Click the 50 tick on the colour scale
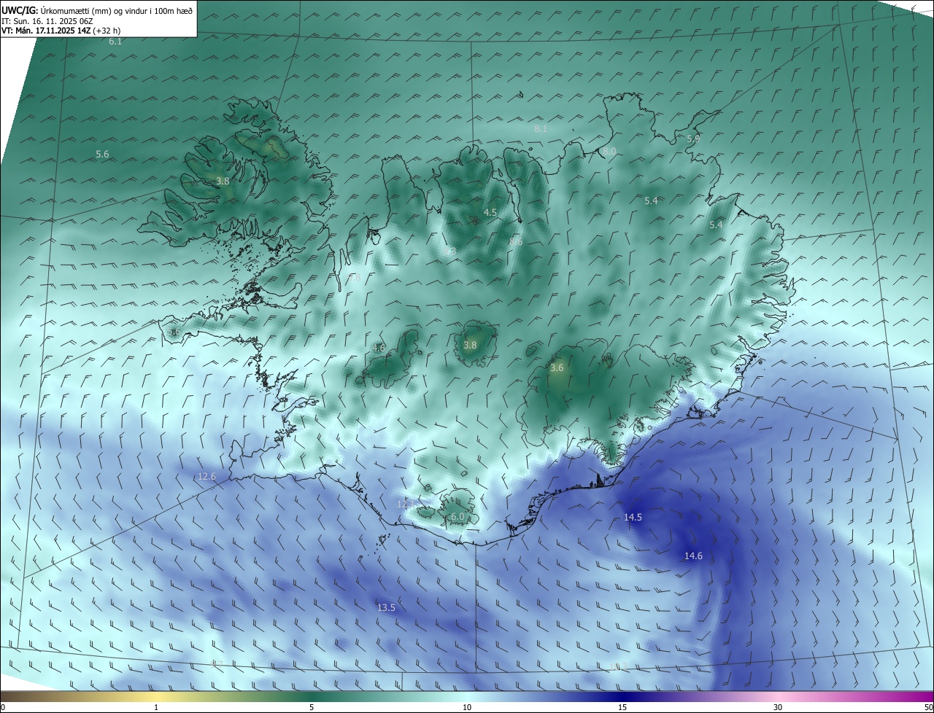Screen dimensions: 934x713 point(928,707)
